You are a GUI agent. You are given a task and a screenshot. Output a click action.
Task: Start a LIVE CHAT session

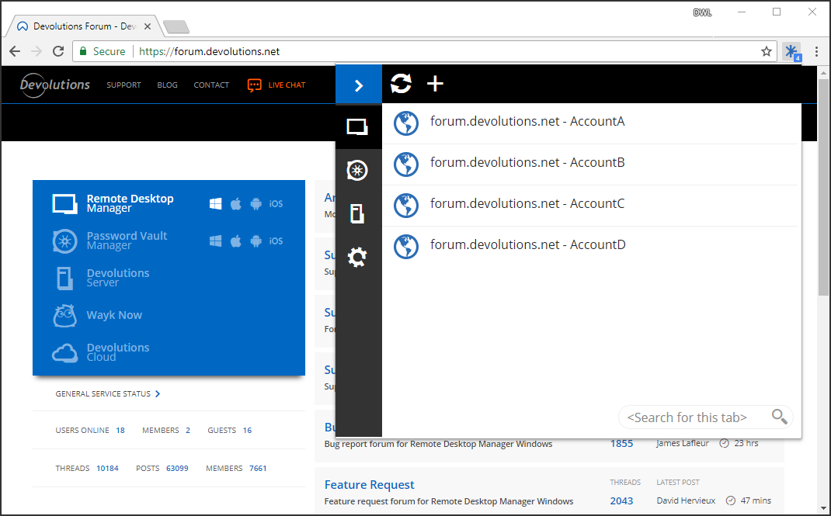tap(276, 85)
